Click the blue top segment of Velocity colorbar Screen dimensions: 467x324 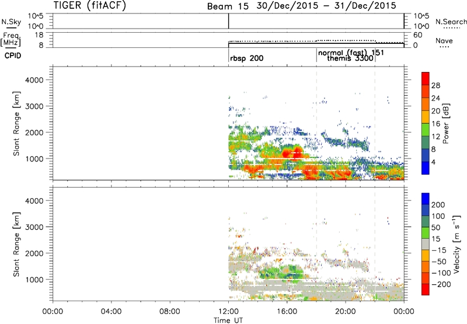[x=426, y=199]
